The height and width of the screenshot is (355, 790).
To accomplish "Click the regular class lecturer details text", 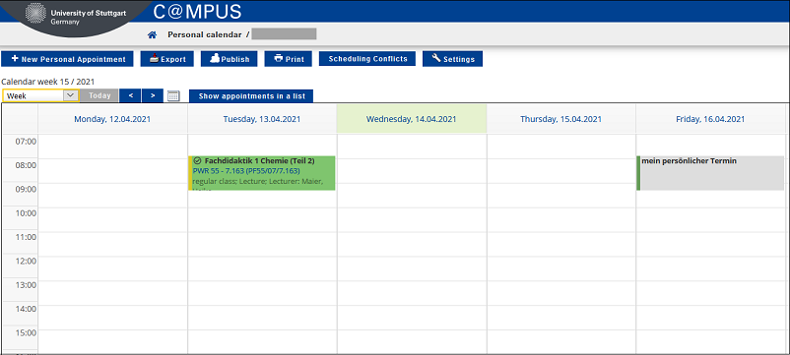I will (x=257, y=181).
